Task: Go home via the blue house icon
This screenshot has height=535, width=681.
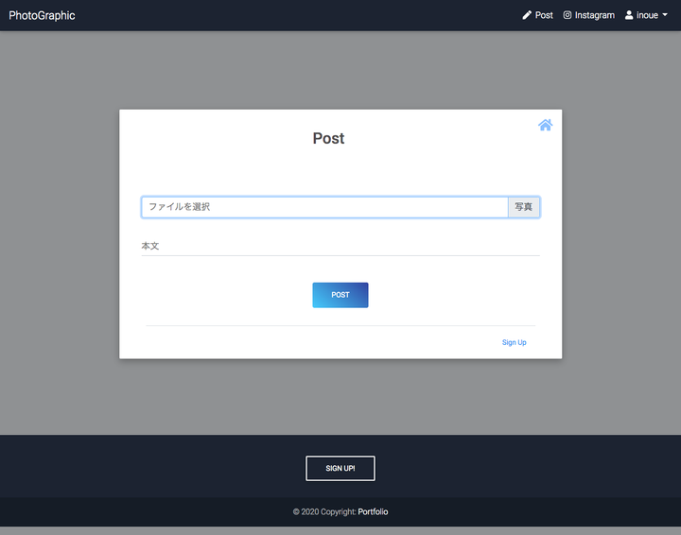Action: tap(545, 125)
